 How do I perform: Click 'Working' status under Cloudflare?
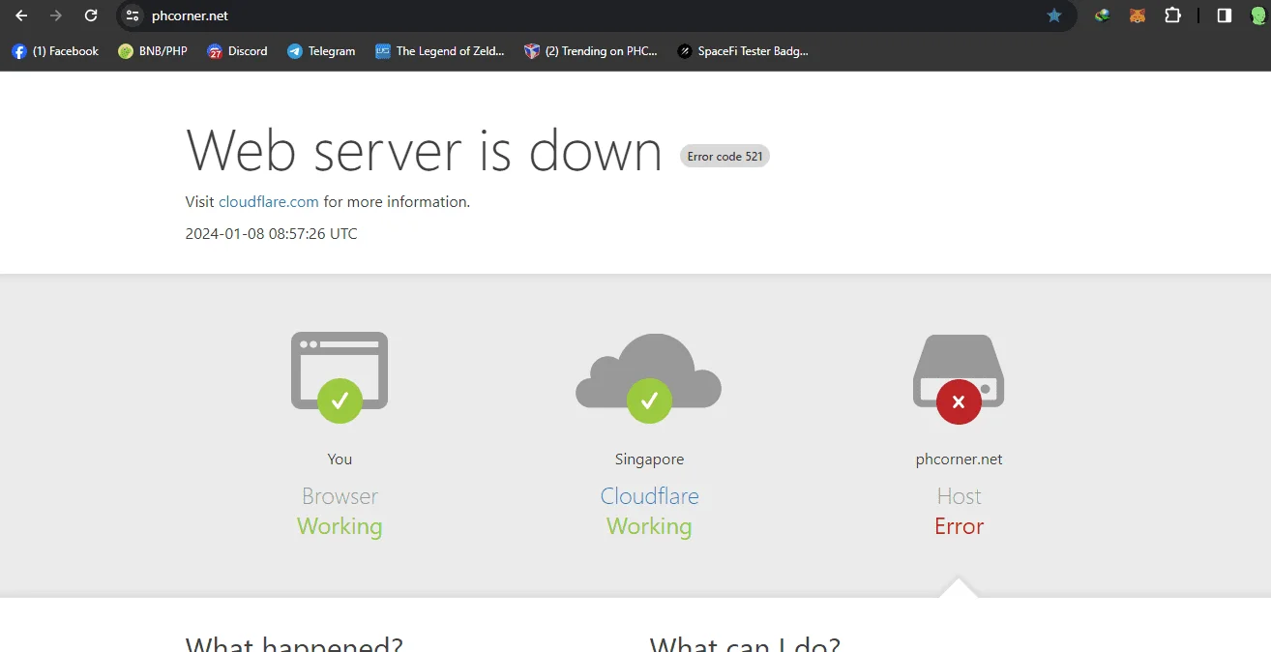(x=649, y=526)
